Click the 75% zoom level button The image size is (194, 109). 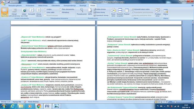point(171,102)
